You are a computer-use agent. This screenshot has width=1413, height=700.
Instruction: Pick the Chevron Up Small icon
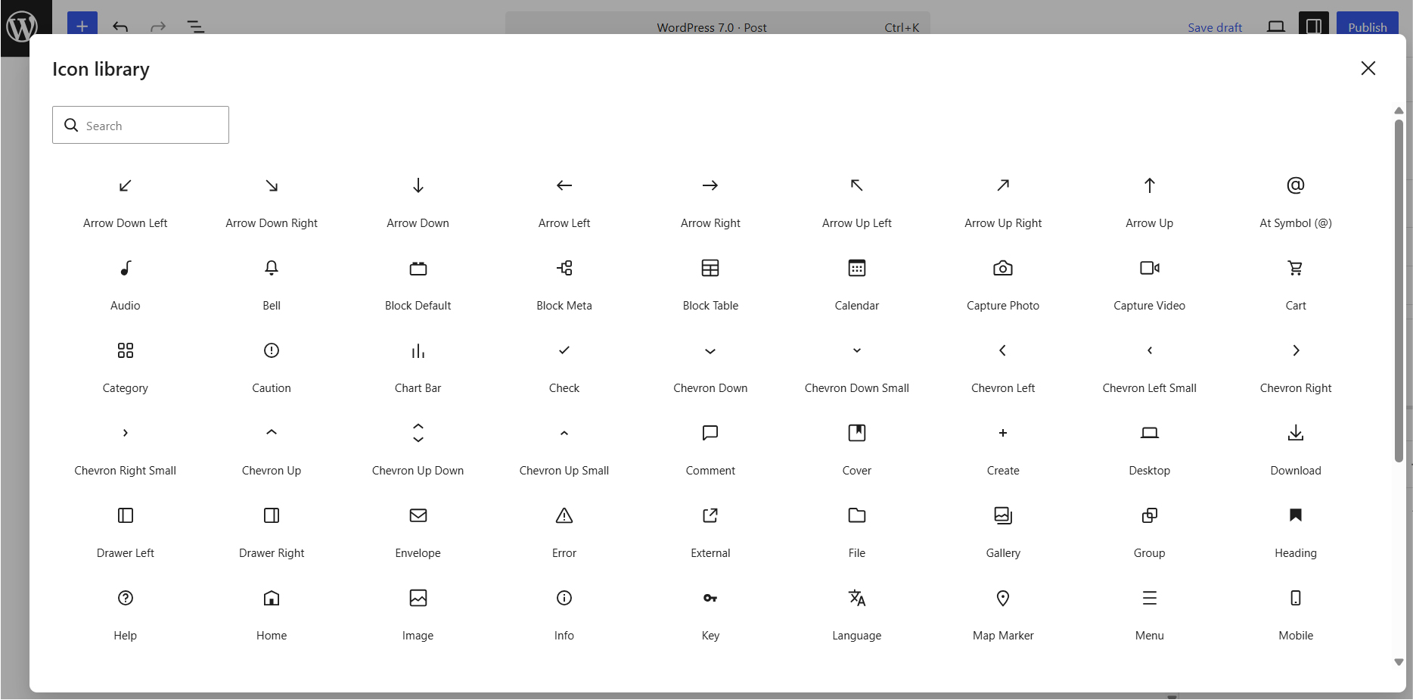(564, 433)
